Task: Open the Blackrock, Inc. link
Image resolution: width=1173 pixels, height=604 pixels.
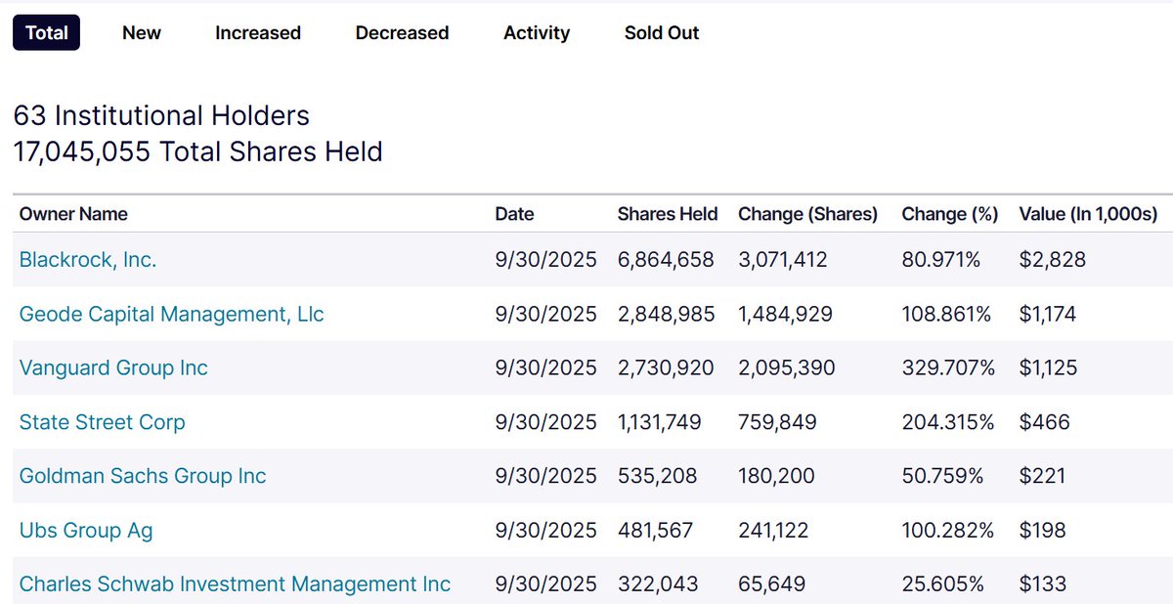Action: pyautogui.click(x=88, y=260)
